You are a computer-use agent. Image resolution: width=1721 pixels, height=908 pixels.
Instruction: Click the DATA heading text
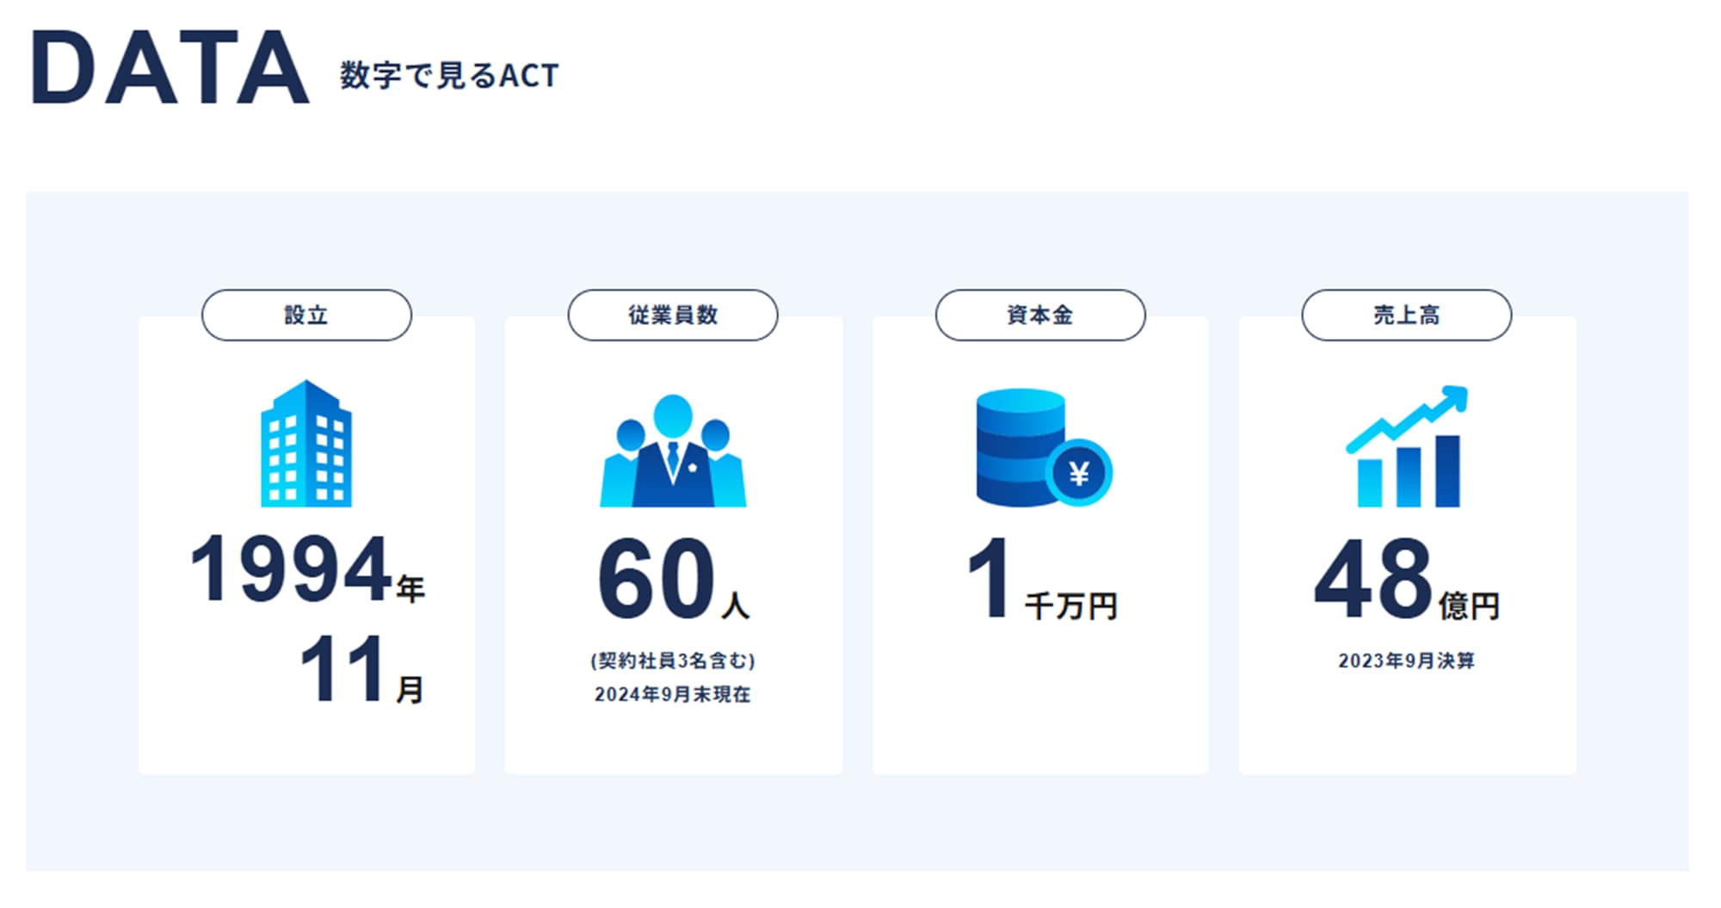click(x=163, y=64)
